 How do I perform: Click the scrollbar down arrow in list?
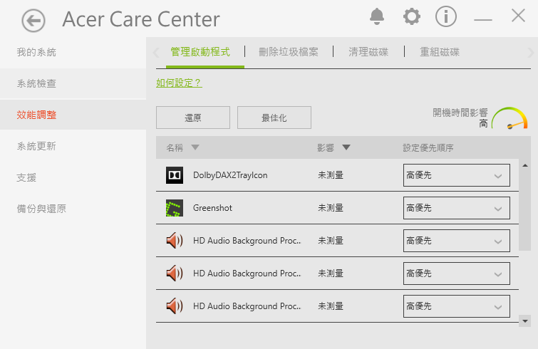point(525,321)
